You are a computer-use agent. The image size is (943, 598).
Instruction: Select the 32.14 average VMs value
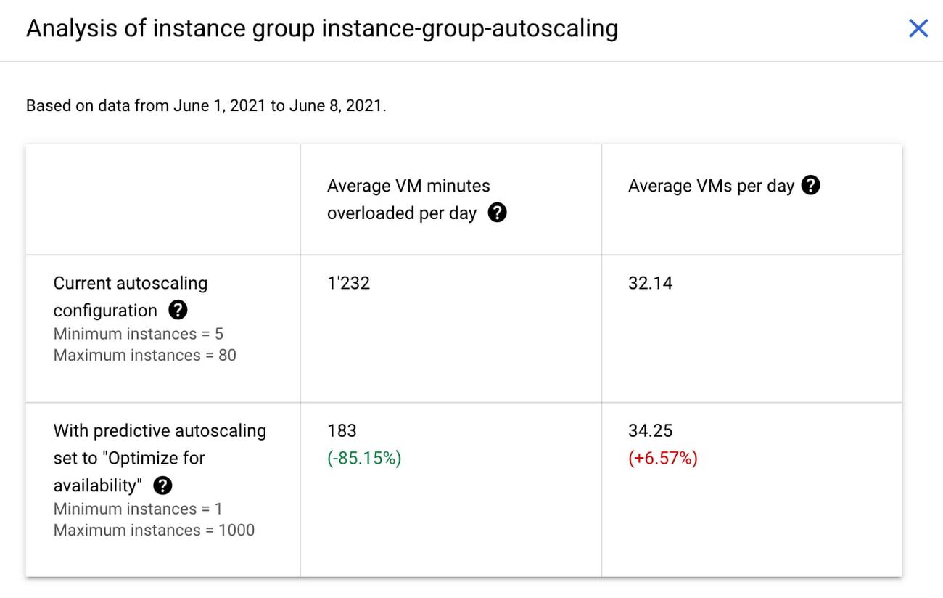click(x=650, y=283)
